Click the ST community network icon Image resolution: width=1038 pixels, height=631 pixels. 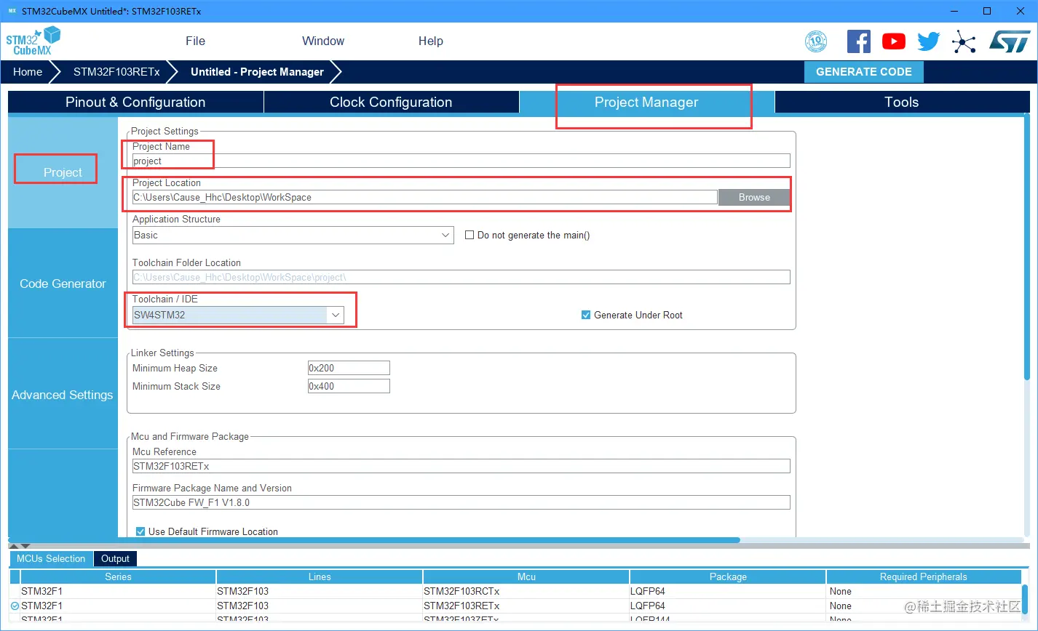coord(964,41)
